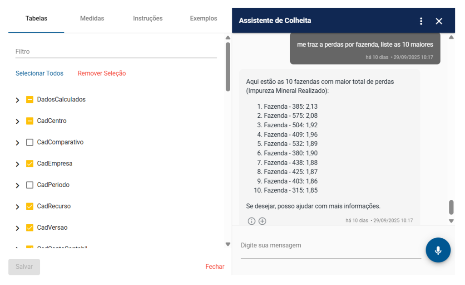
Task: Expand the DadosCalculados table node
Action: [x=17, y=100]
